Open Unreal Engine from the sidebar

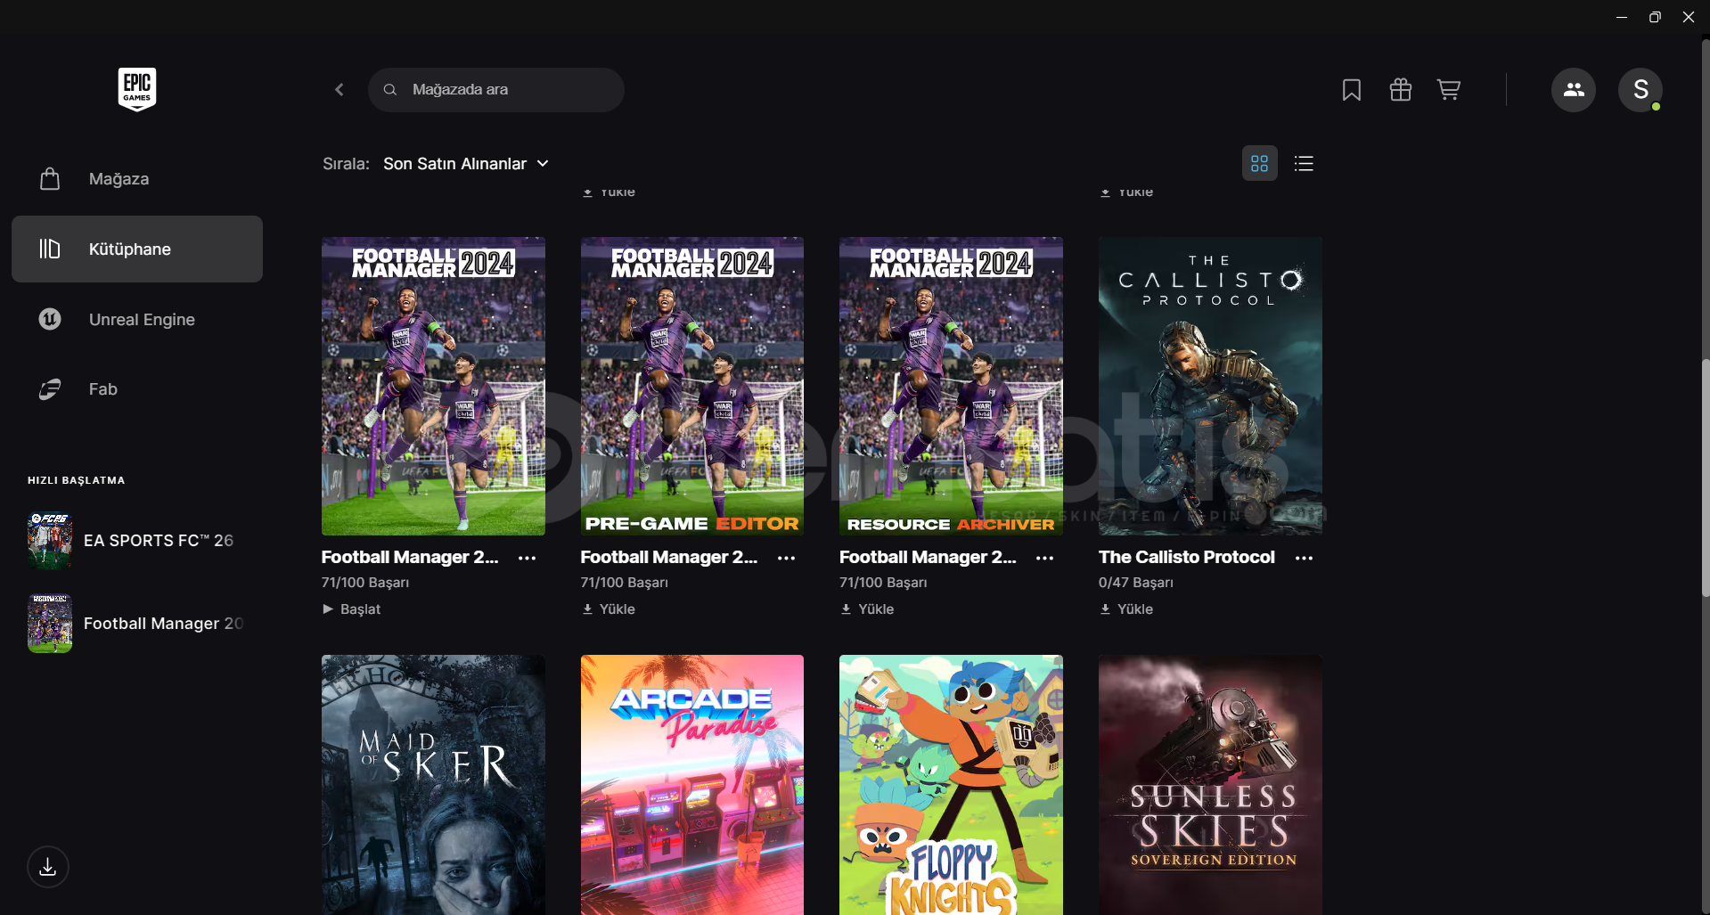point(137,319)
